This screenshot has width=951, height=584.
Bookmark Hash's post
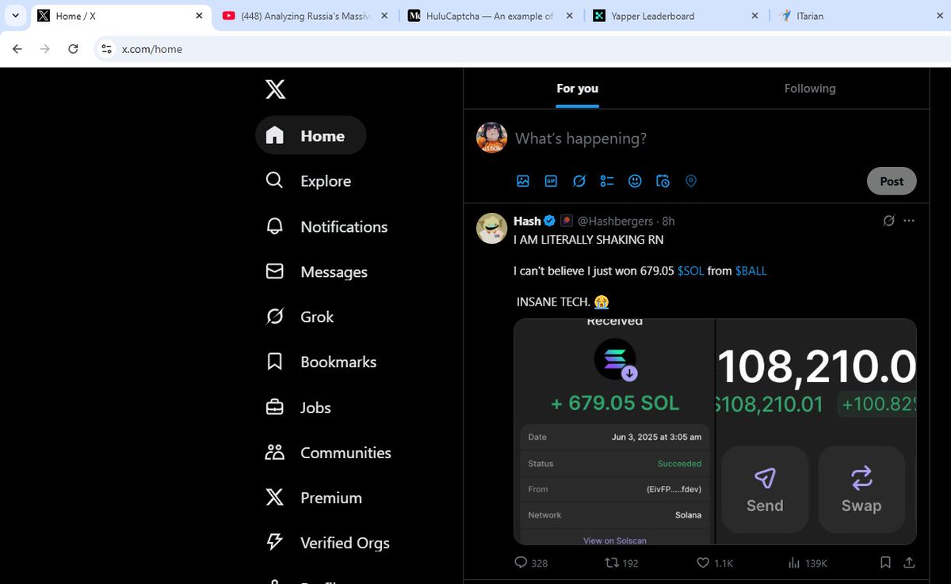(x=885, y=563)
